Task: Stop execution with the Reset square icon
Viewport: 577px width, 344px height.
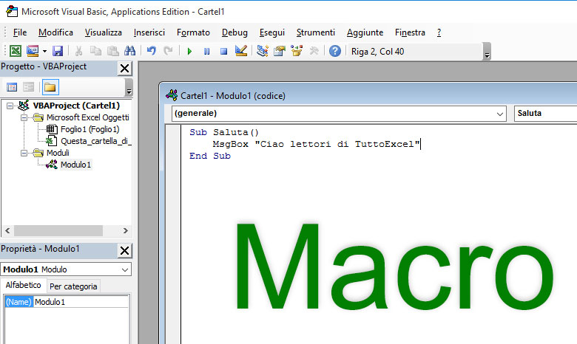Action: (x=223, y=51)
